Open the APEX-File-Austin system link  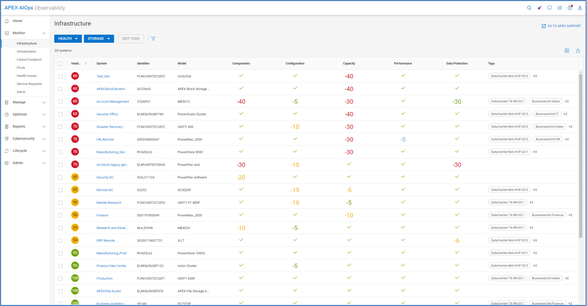pyautogui.click(x=109, y=291)
